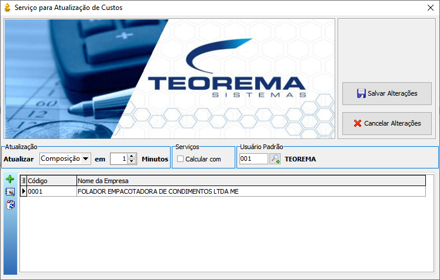Close the Serviço para Atualização window
The width and height of the screenshot is (440, 280).
coord(431,8)
